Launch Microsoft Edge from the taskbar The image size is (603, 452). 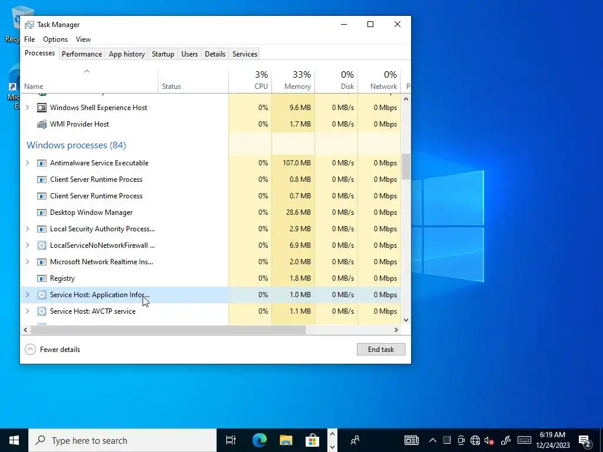[260, 440]
